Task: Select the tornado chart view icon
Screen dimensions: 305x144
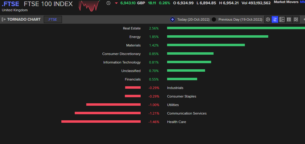Action: point(275,19)
